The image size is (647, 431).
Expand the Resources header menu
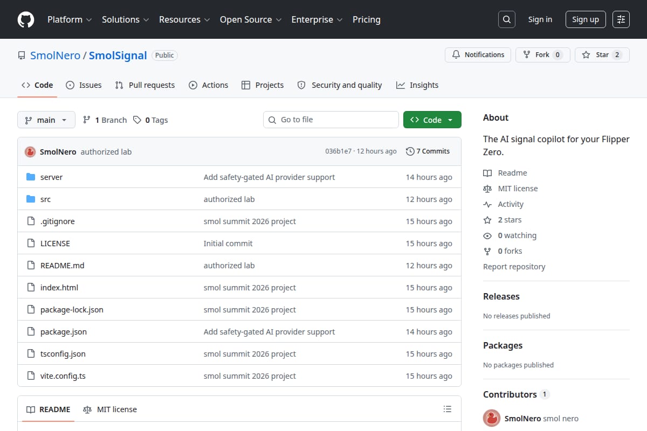tap(184, 19)
